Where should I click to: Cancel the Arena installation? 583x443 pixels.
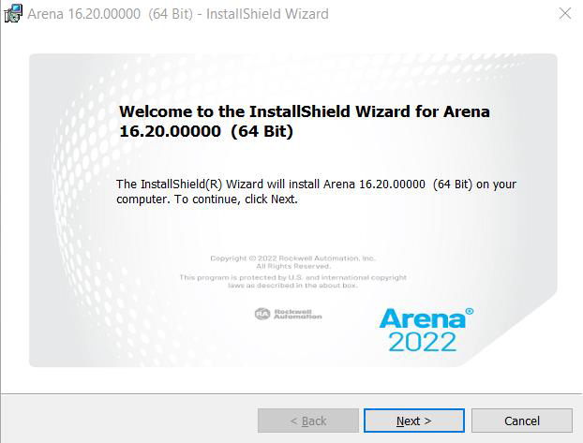click(522, 421)
